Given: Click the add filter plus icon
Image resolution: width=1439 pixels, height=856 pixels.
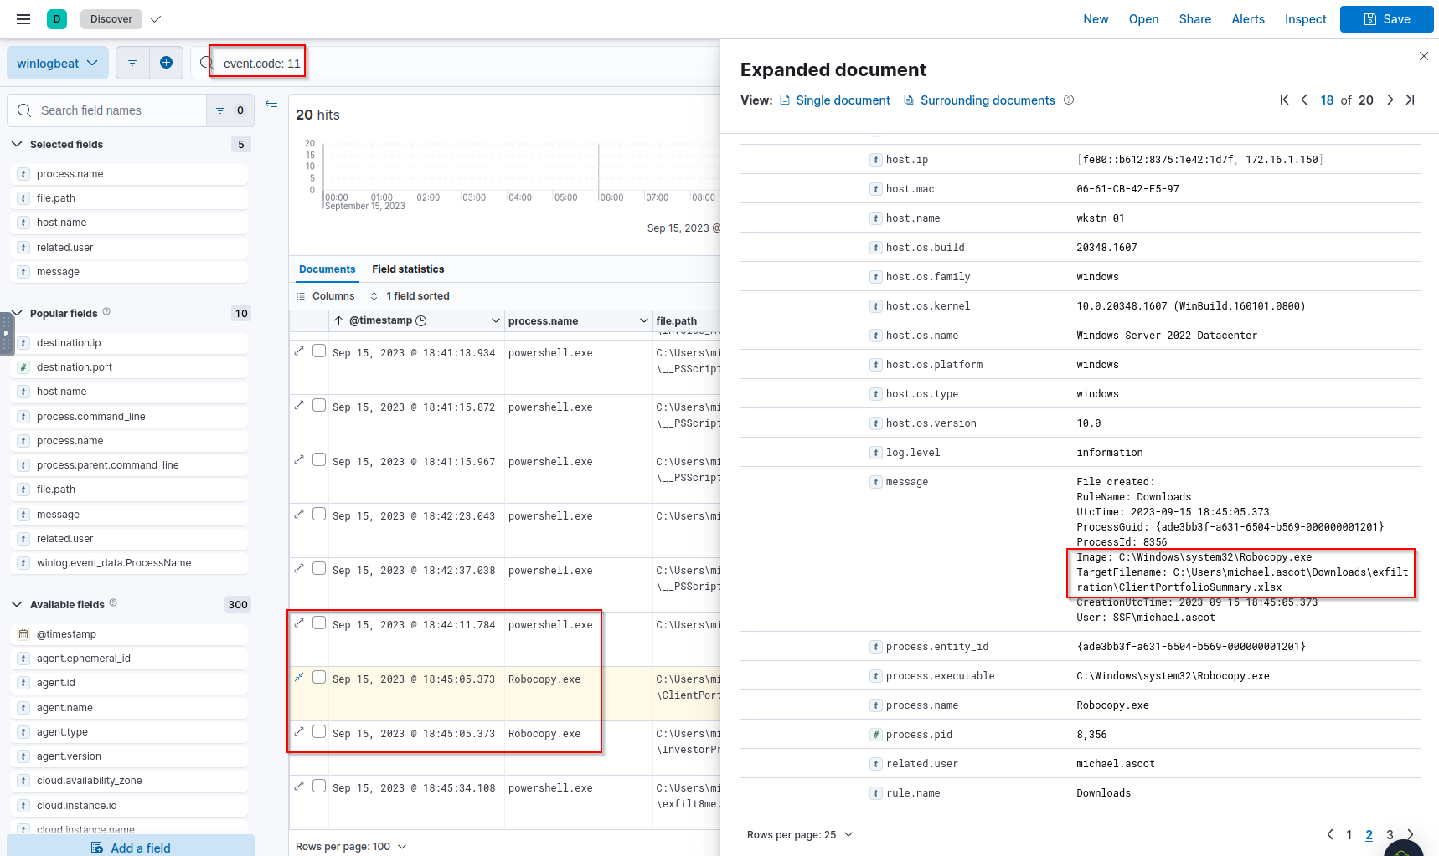Looking at the screenshot, I should [166, 63].
